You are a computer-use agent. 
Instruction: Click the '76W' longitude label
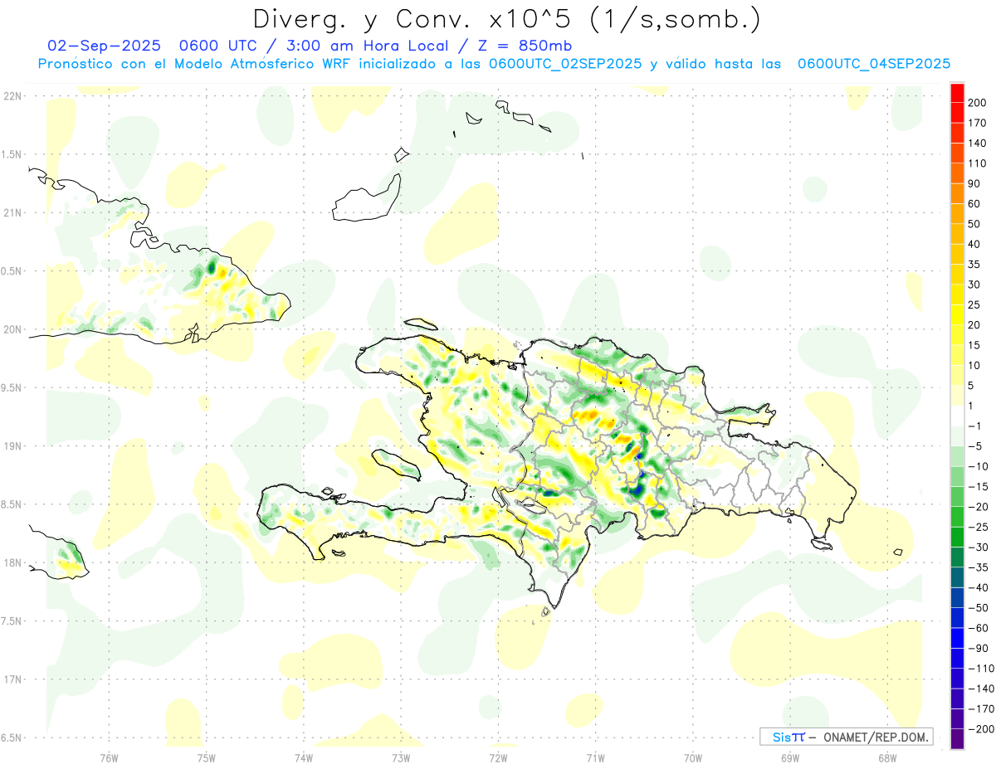point(109,757)
